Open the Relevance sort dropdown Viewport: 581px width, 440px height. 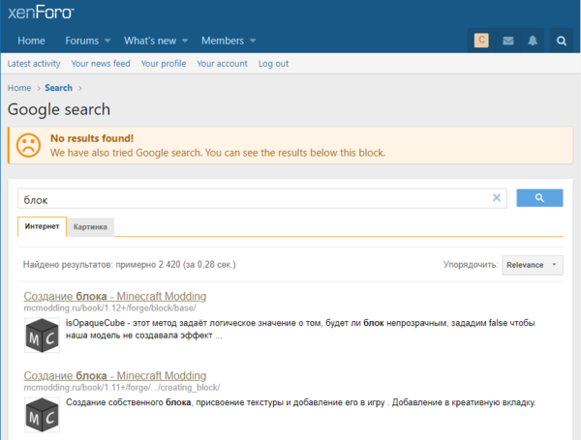tap(532, 265)
